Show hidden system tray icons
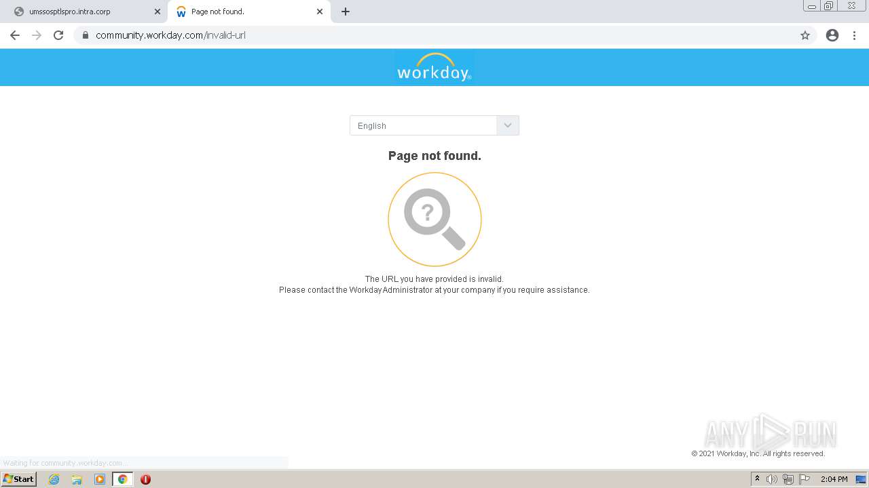The image size is (869, 488). point(757,479)
